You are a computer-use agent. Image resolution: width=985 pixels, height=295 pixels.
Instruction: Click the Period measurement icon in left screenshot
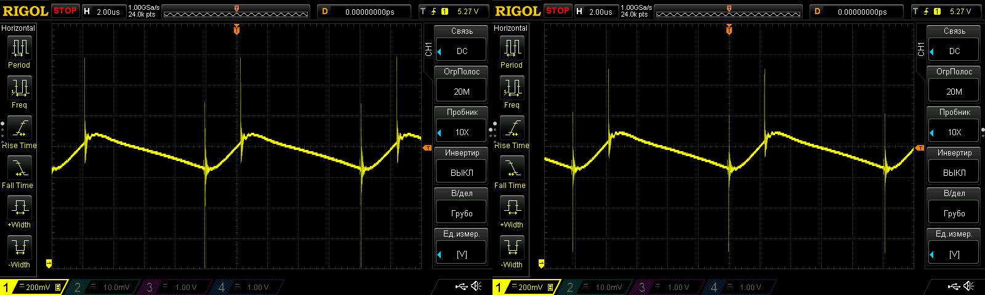pyautogui.click(x=19, y=48)
